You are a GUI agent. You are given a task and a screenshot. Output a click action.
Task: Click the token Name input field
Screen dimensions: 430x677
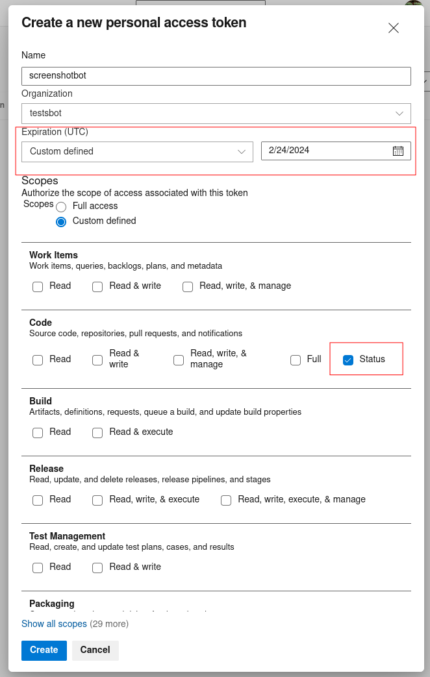(x=216, y=76)
